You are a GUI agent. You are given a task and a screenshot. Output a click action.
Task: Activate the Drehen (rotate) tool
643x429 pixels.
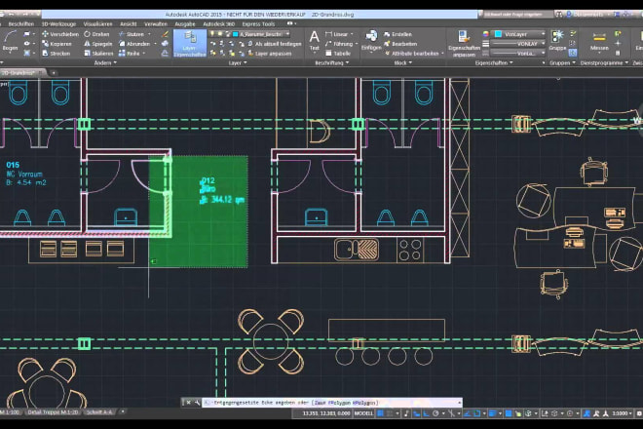(x=96, y=34)
